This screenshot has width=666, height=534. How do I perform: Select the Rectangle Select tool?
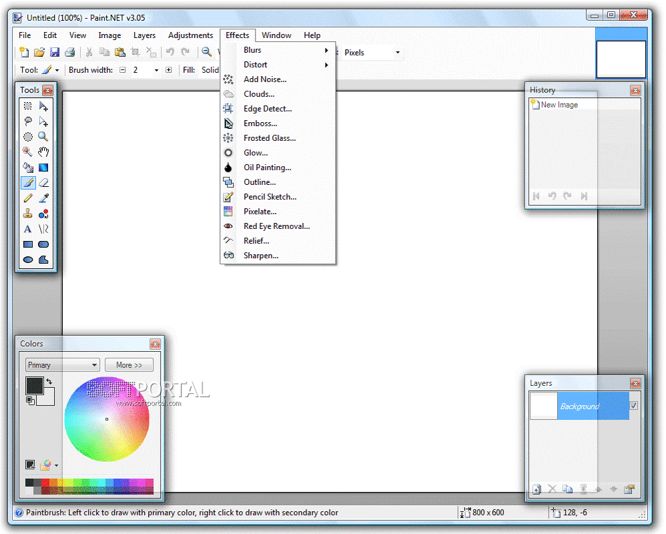click(28, 105)
